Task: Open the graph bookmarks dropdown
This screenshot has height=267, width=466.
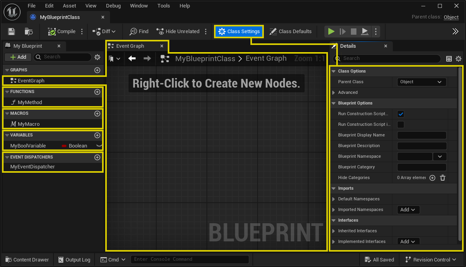Action: pyautogui.click(x=114, y=59)
